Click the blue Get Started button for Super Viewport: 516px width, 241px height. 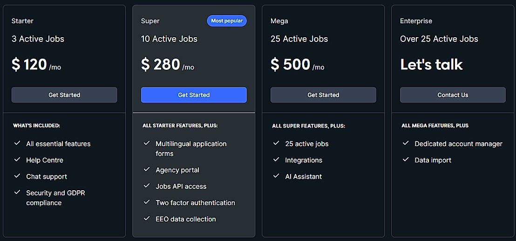194,95
